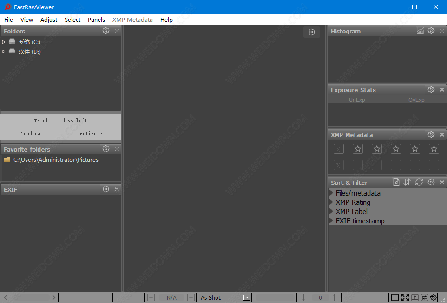Open the Help menu
Viewport: 447px width, 303px height.
pyautogui.click(x=166, y=19)
